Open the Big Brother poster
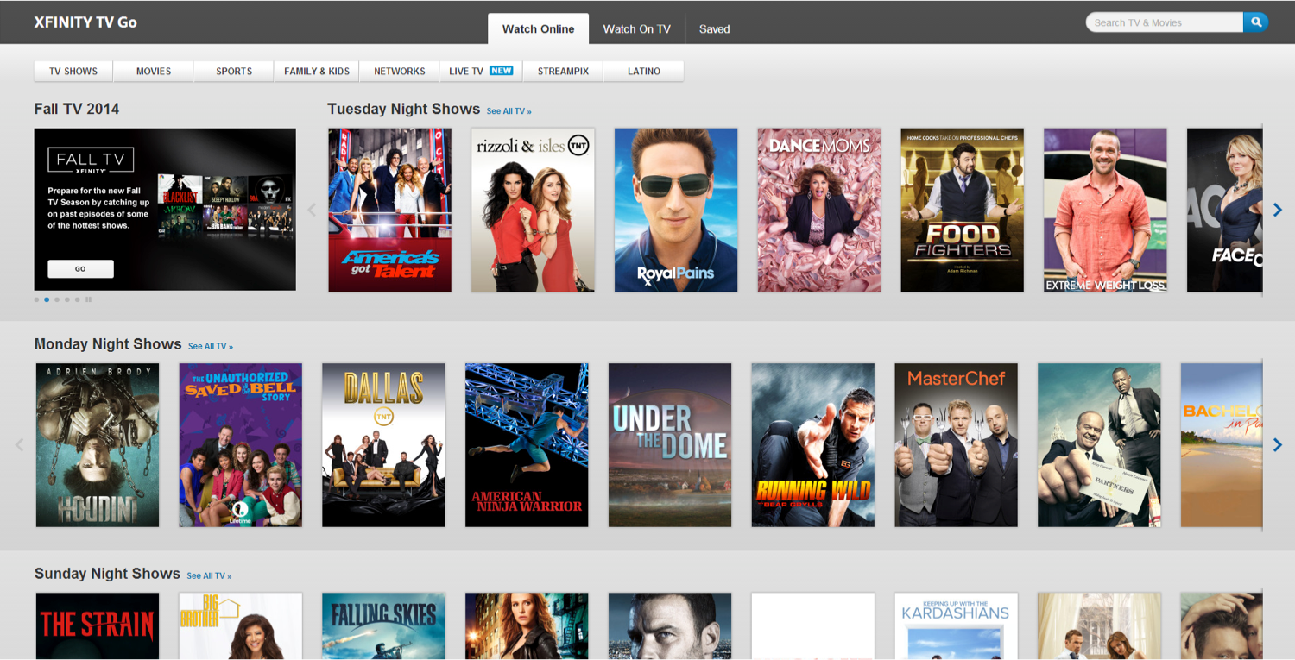This screenshot has width=1295, height=660. pyautogui.click(x=241, y=626)
